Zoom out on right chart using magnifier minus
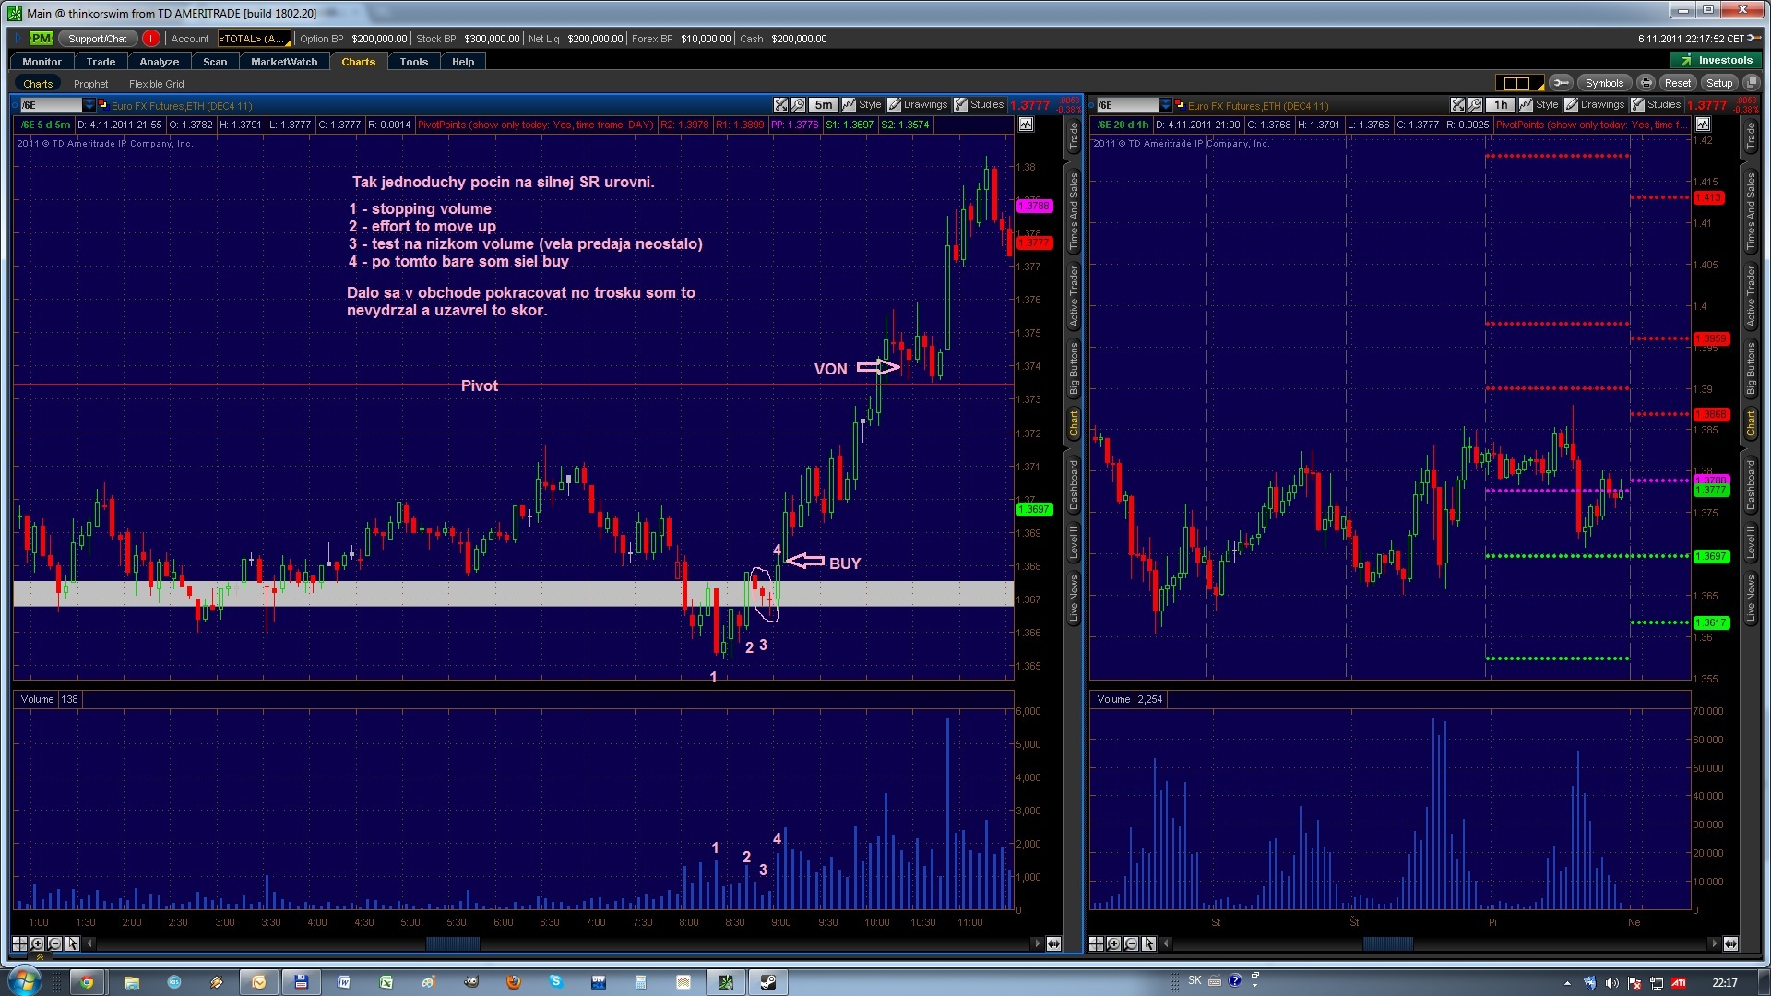The height and width of the screenshot is (996, 1771). 1131,943
